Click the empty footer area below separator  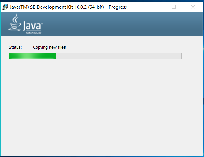(101, 148)
